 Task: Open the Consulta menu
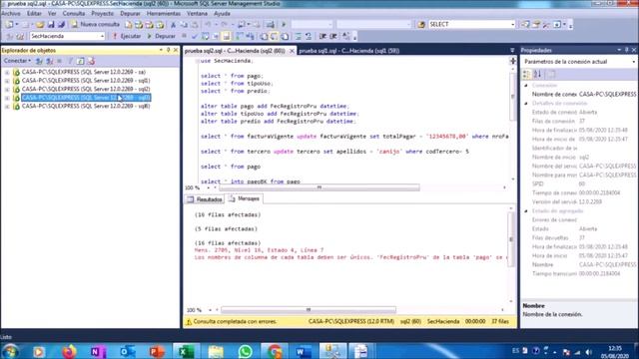tap(73, 13)
